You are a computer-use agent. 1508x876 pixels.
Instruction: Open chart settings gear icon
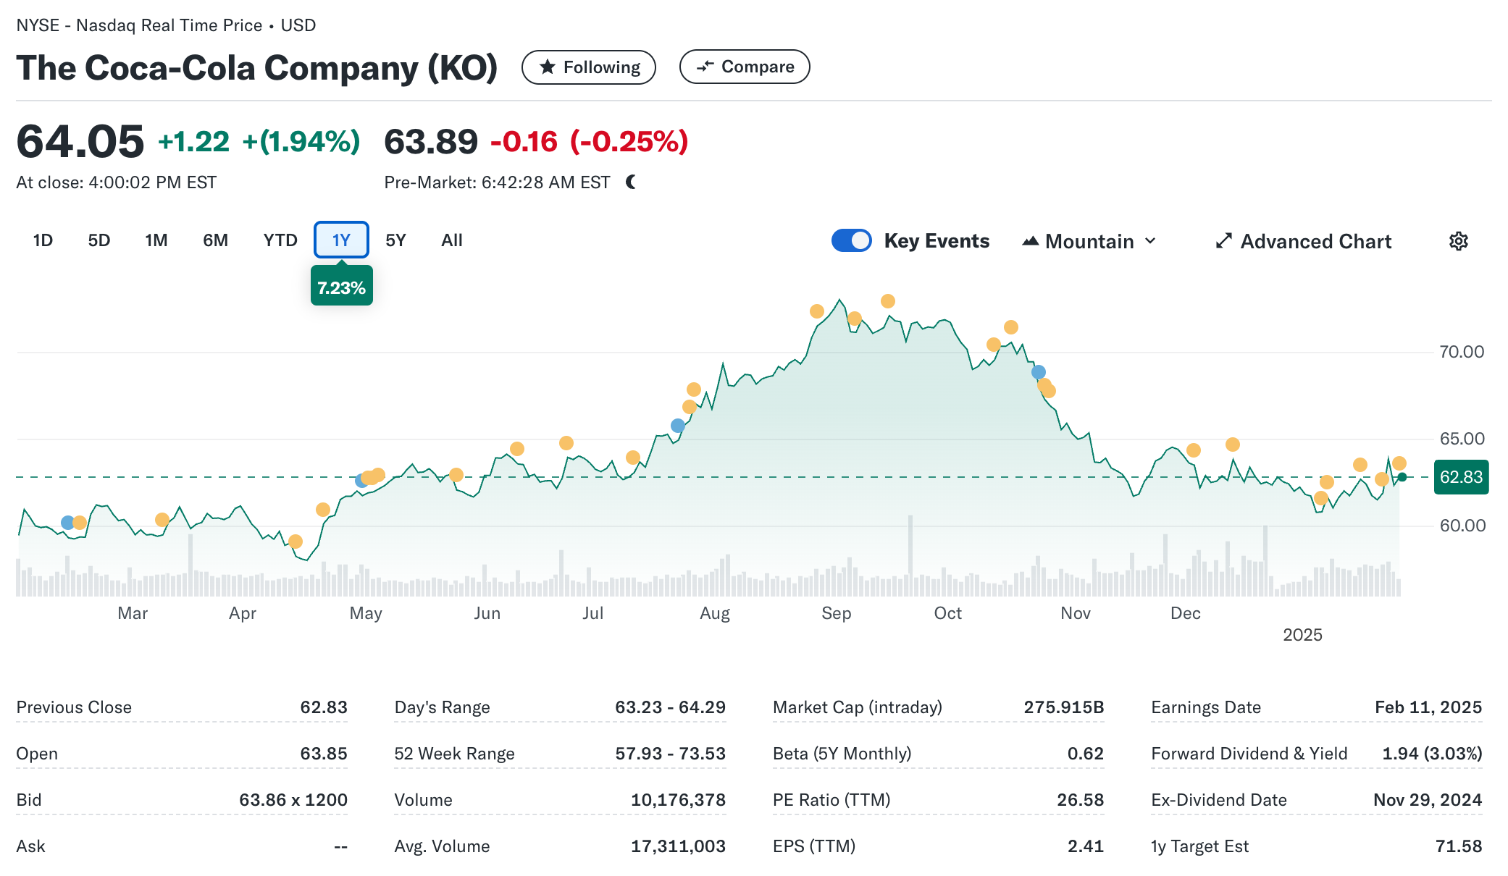pos(1458,241)
